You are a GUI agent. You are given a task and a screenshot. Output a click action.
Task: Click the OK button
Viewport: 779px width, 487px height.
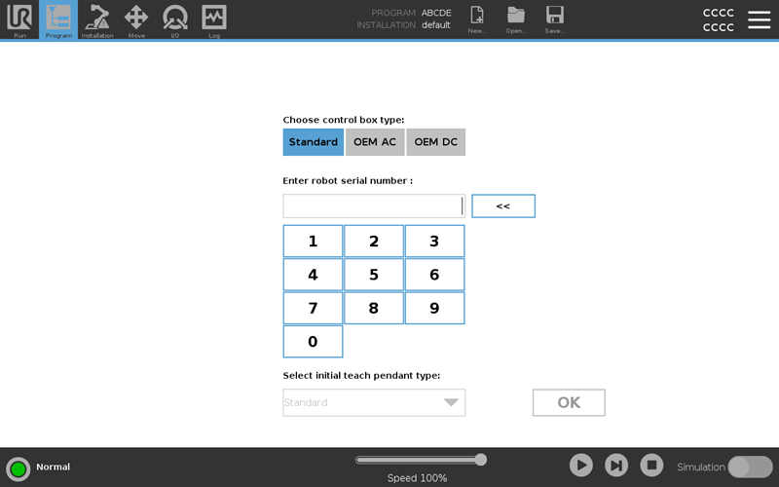coord(569,402)
